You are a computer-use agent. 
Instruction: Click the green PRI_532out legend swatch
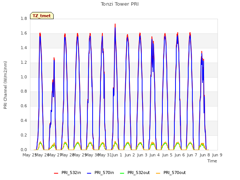pyautogui.click(x=122, y=173)
